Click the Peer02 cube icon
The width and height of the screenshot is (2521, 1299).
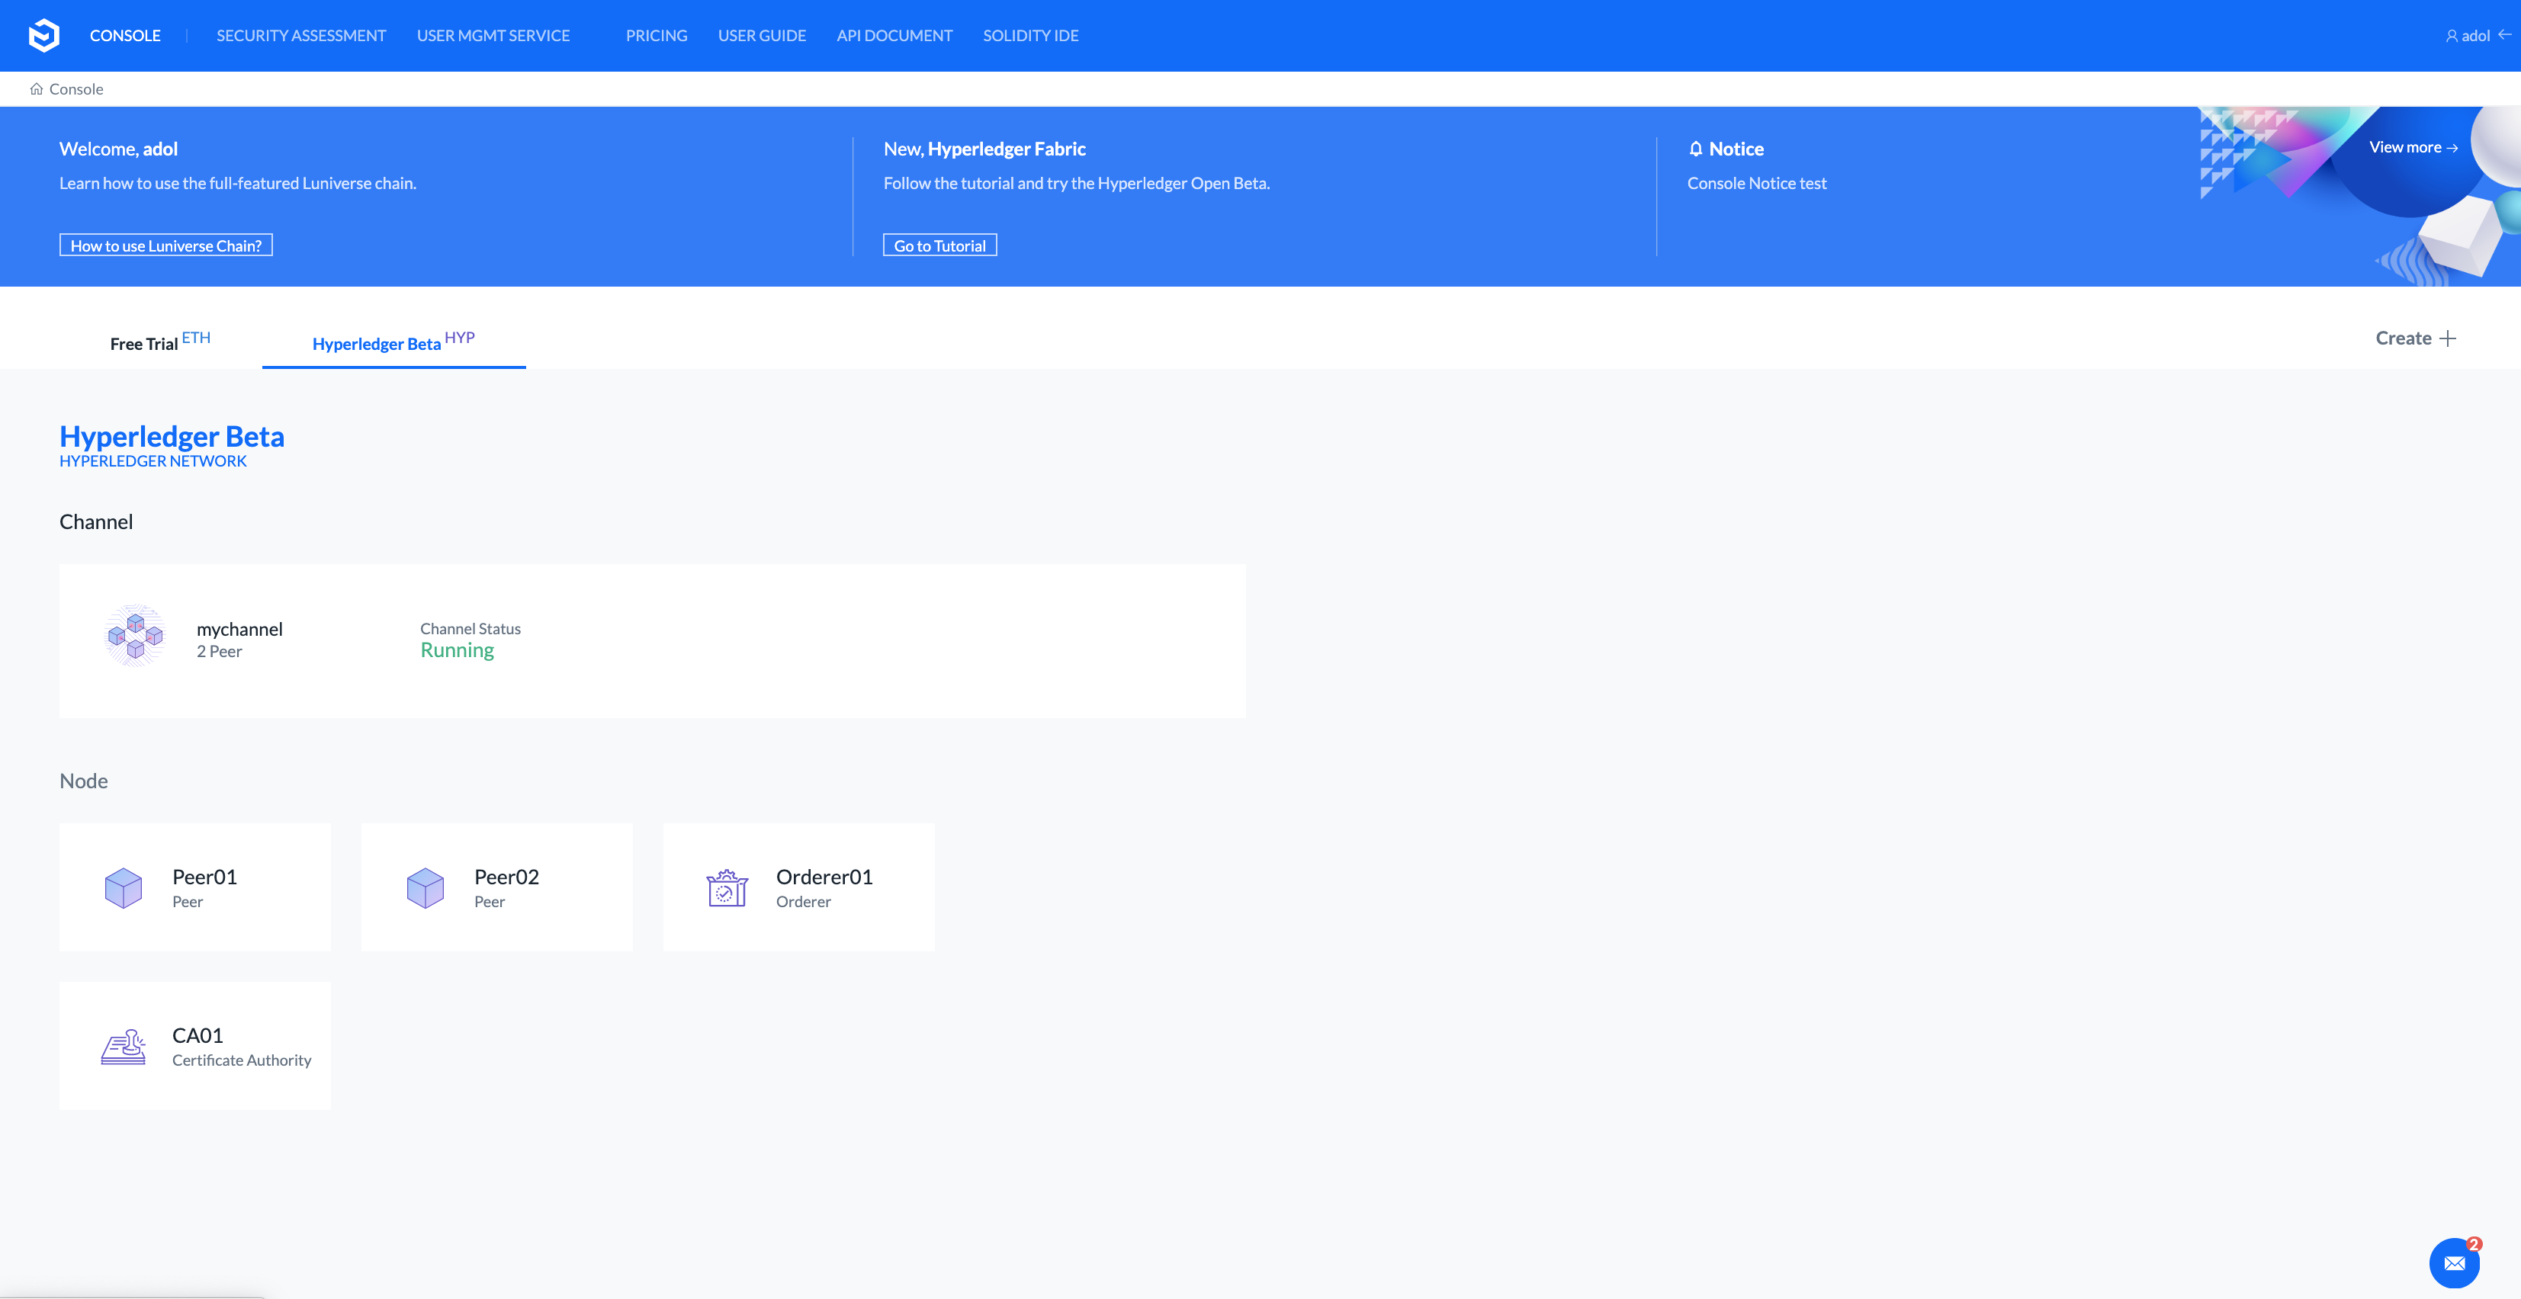[x=425, y=888]
